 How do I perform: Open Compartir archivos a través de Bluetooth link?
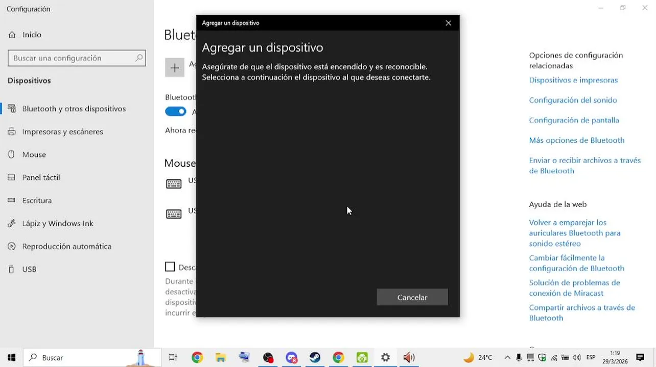point(582,312)
